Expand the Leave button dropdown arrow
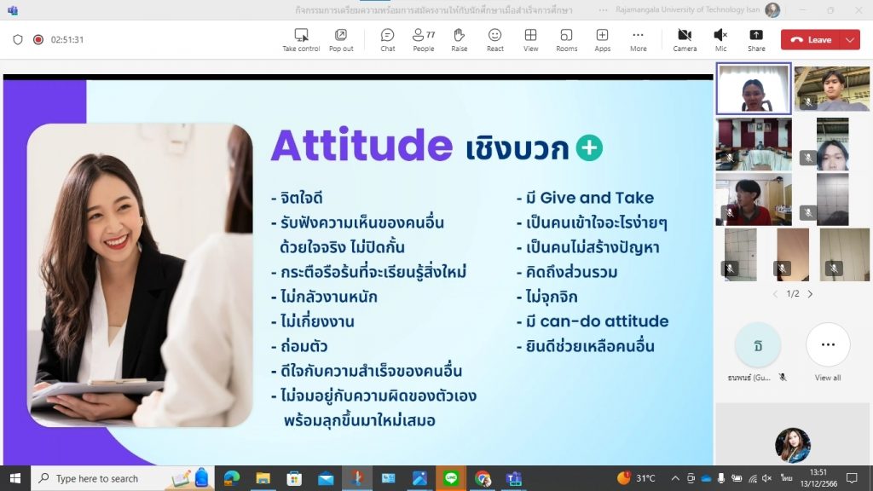The height and width of the screenshot is (491, 873). tap(849, 39)
